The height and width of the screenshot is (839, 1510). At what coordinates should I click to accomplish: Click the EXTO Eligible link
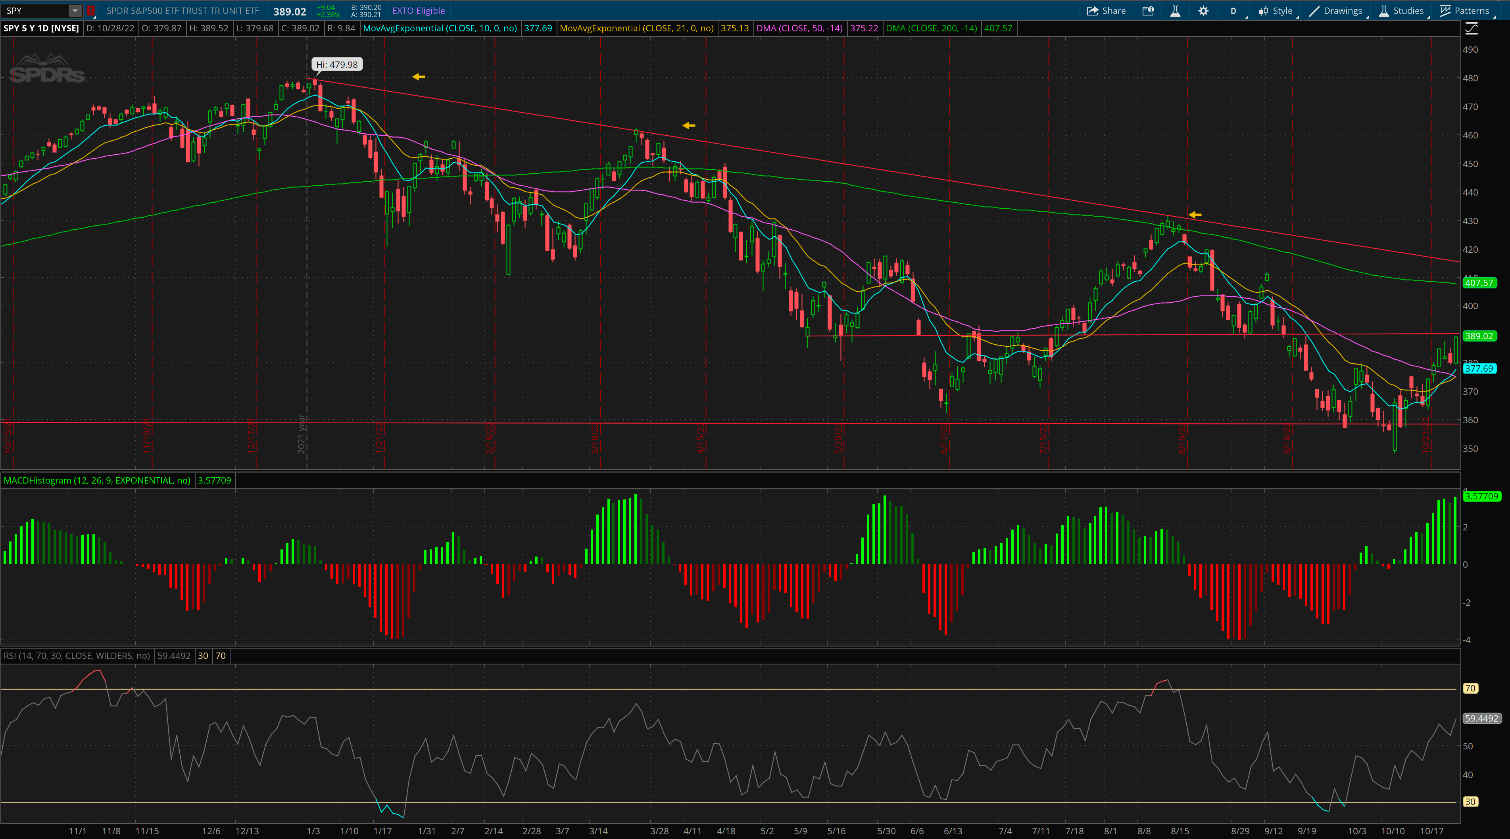(x=418, y=11)
